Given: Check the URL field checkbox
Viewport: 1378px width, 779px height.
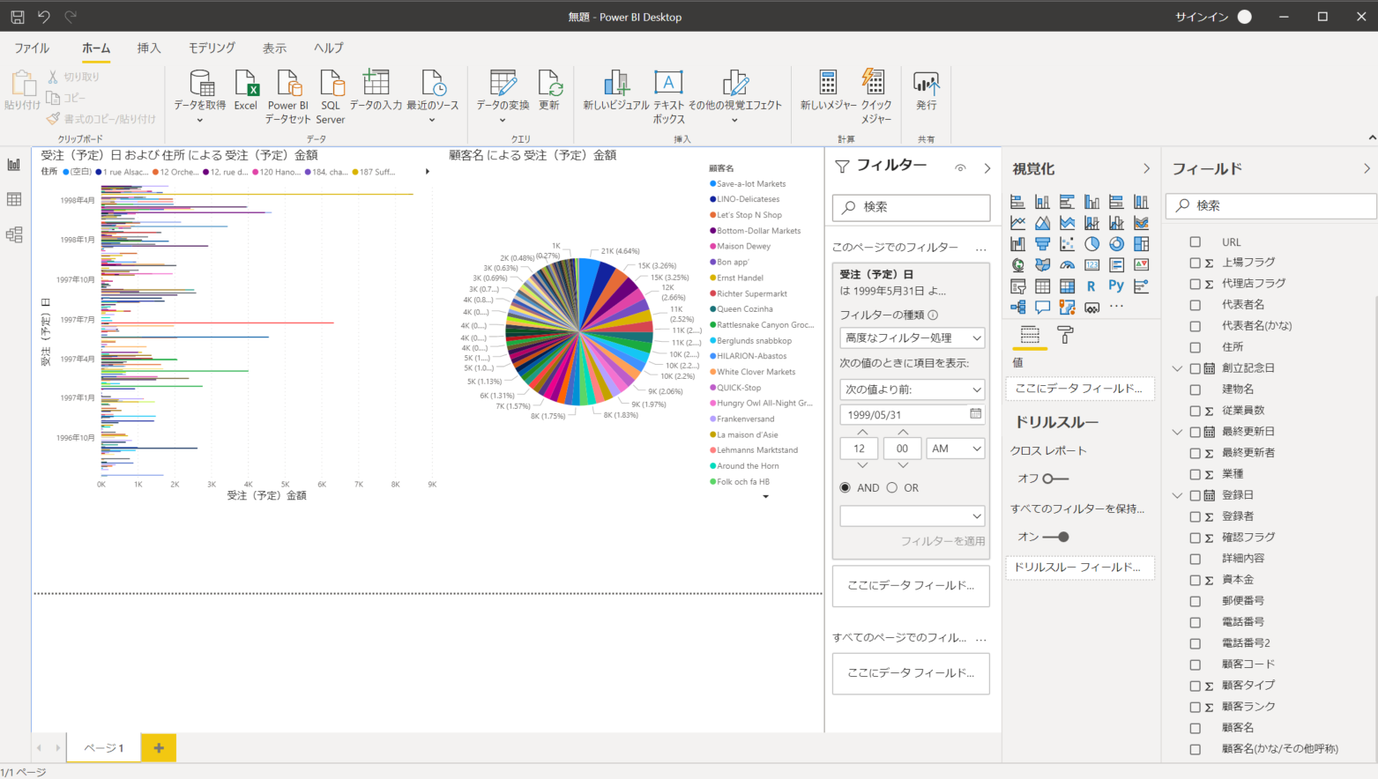Looking at the screenshot, I should [x=1196, y=241].
